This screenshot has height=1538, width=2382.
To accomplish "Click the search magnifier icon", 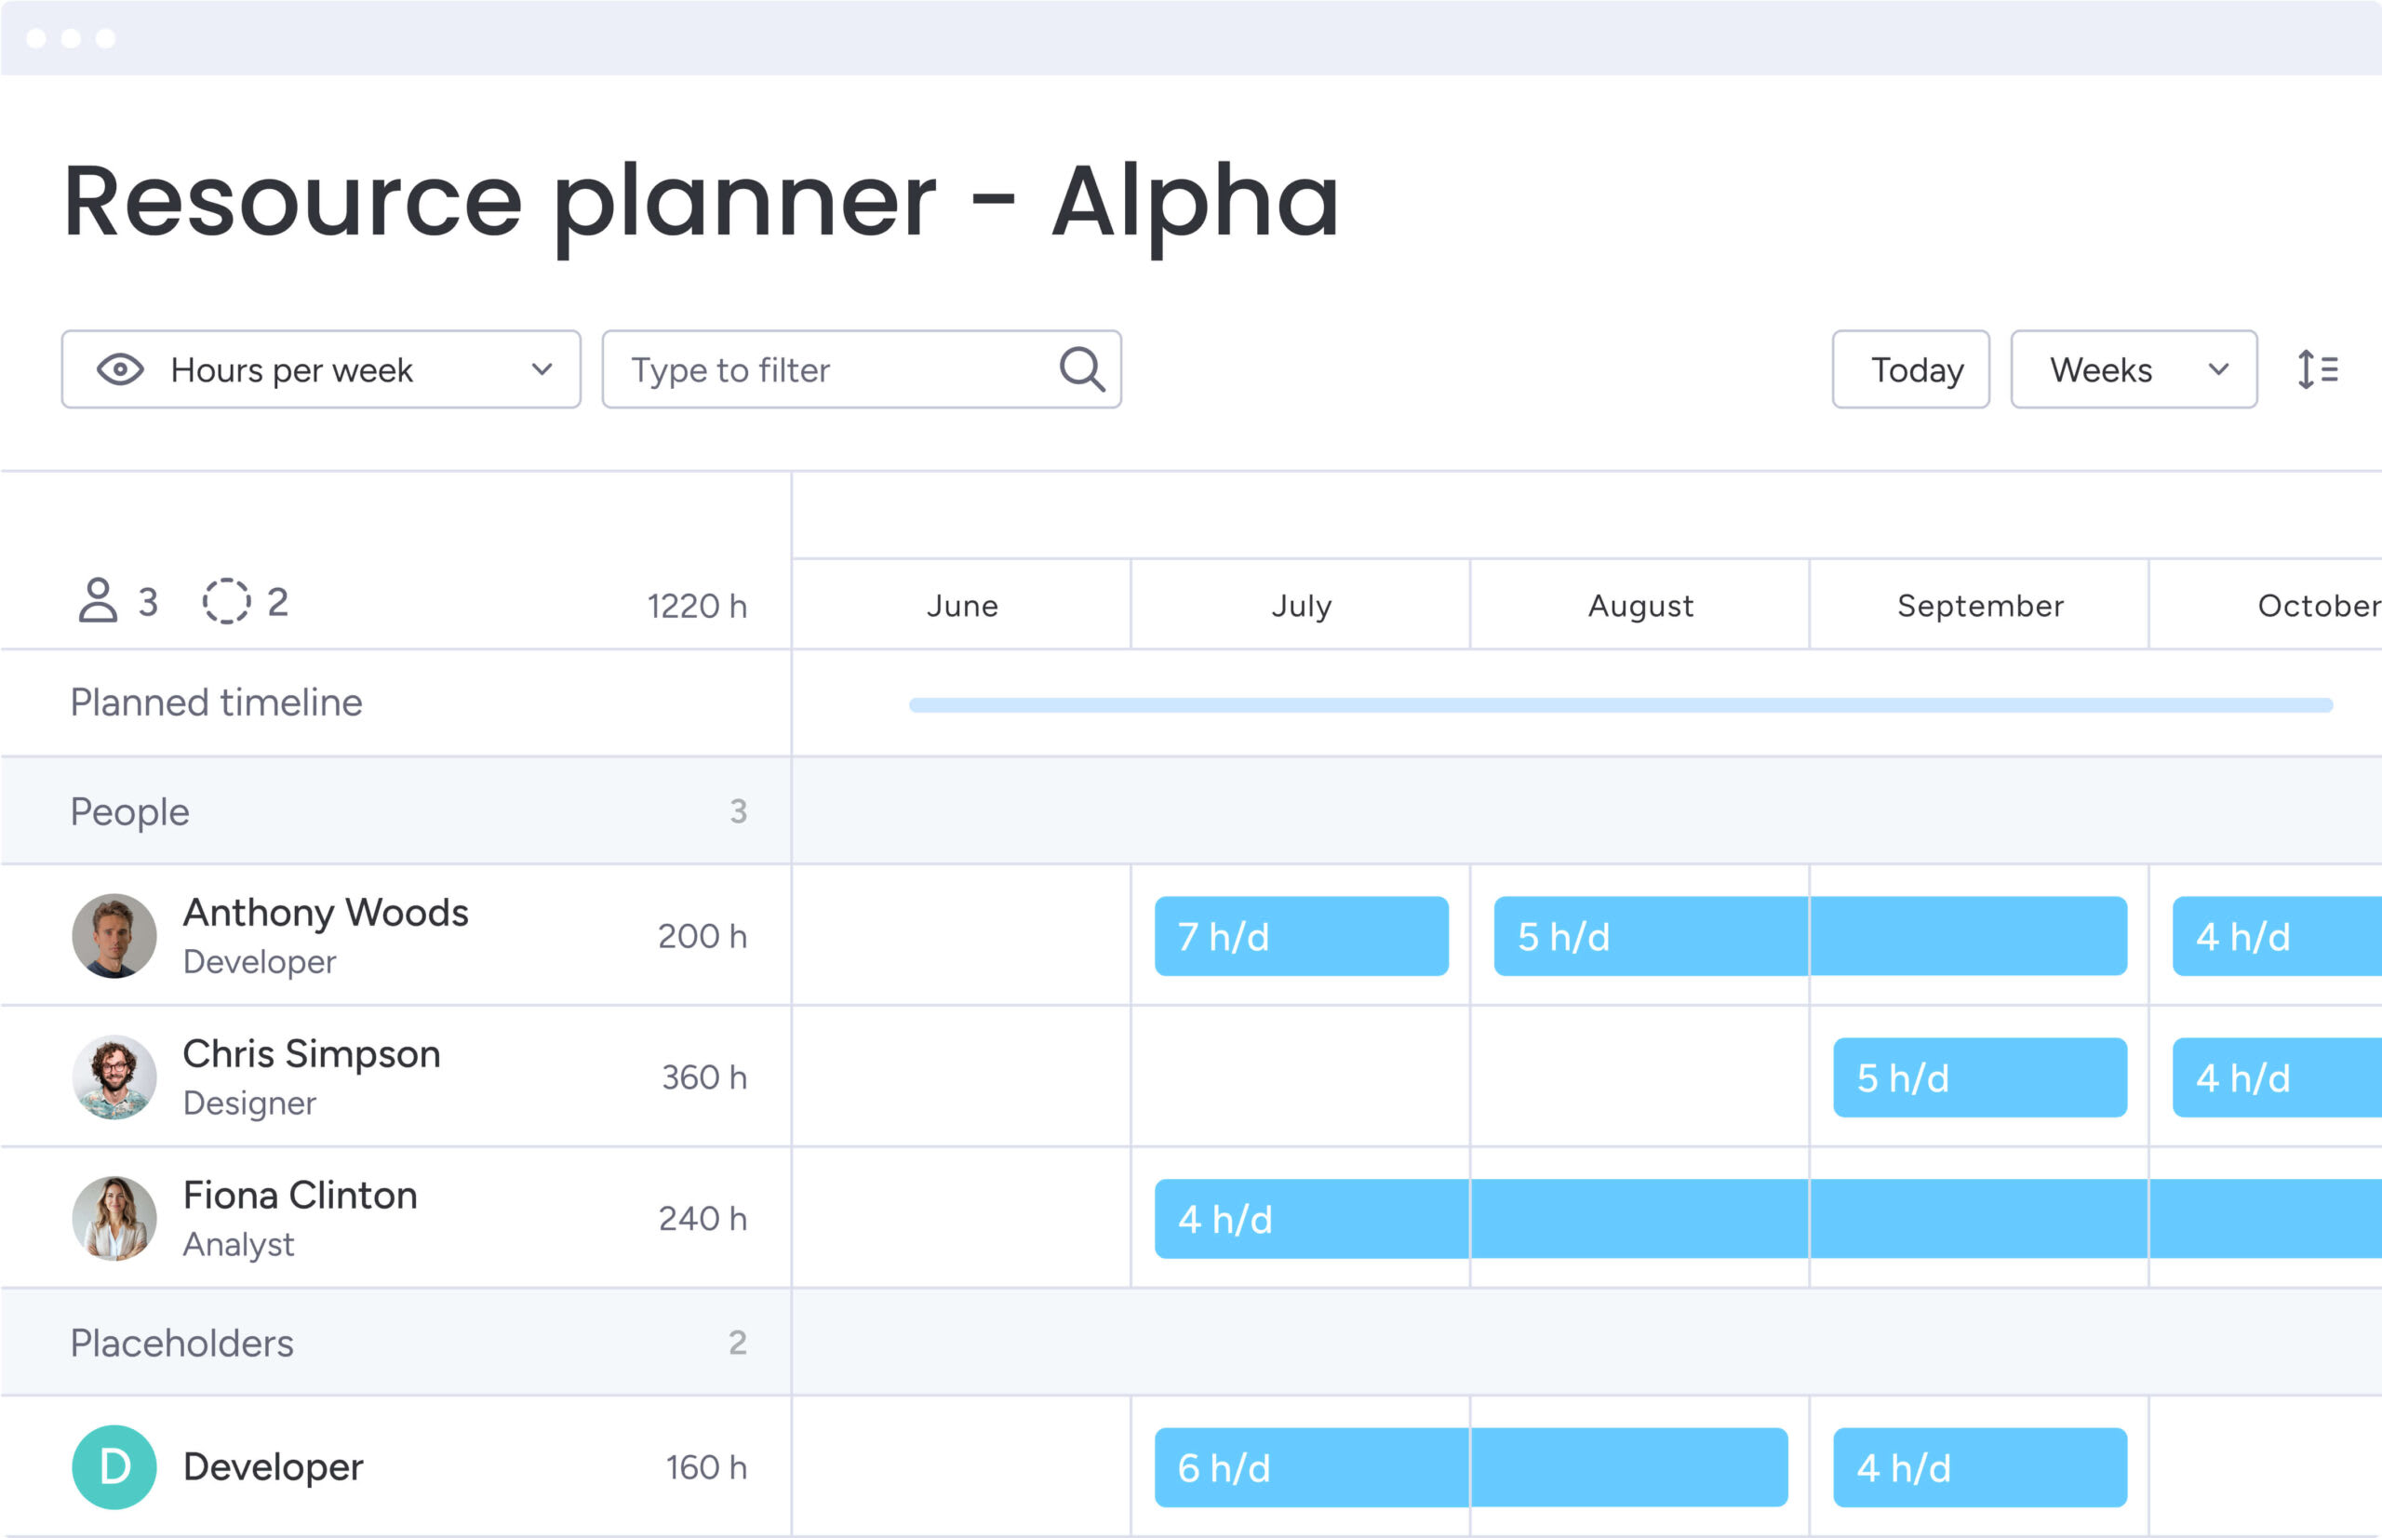I will [x=1081, y=369].
